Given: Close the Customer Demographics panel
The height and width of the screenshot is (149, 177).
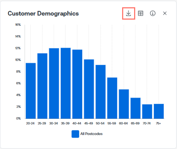Looking at the screenshot, I should tap(165, 13).
